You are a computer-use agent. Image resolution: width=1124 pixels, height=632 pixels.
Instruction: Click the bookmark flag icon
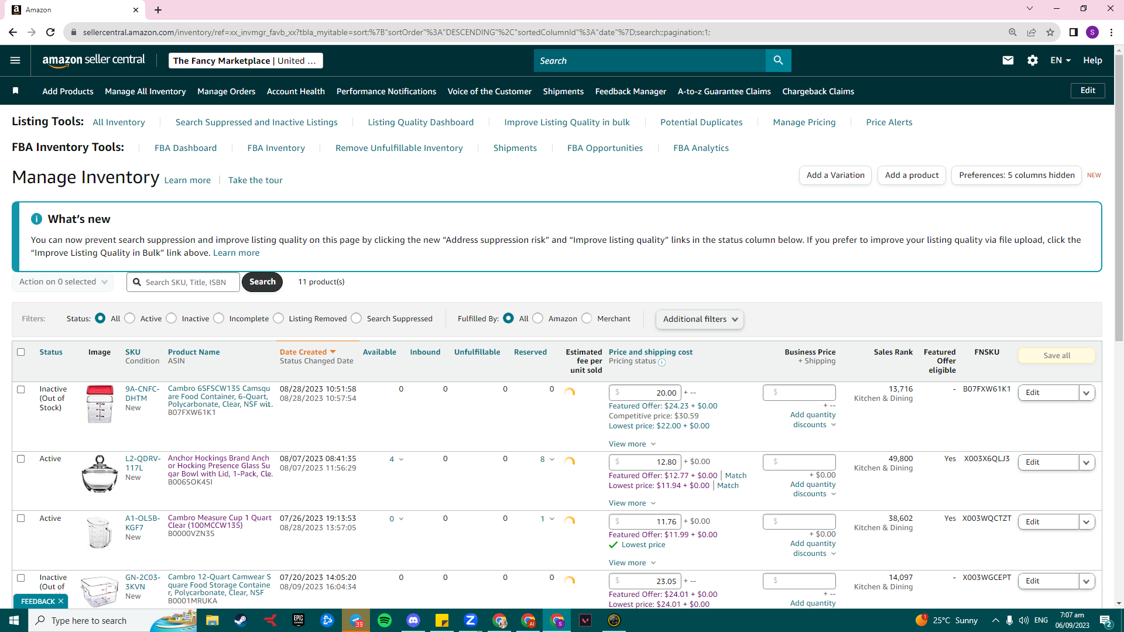(x=16, y=91)
